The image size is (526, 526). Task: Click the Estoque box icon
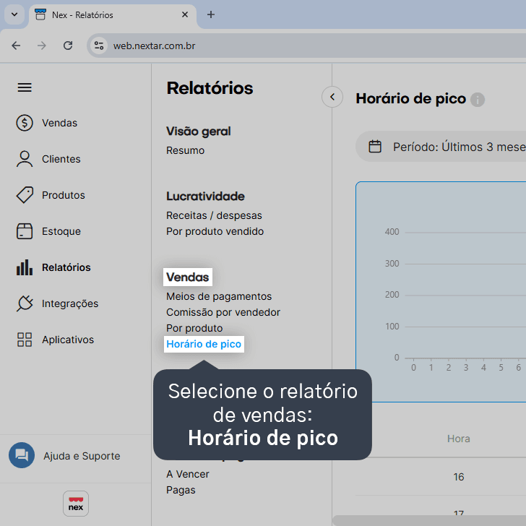25,231
